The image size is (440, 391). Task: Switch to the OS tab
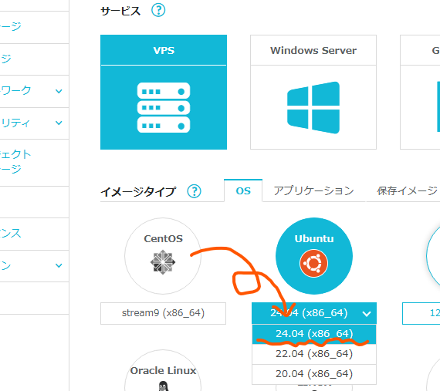(x=243, y=190)
